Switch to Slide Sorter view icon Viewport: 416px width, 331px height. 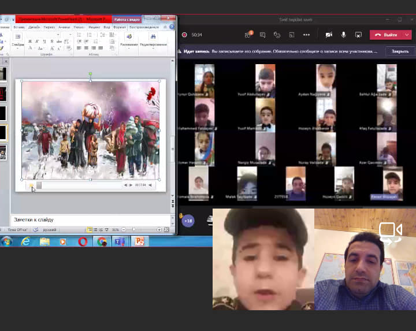(95, 230)
